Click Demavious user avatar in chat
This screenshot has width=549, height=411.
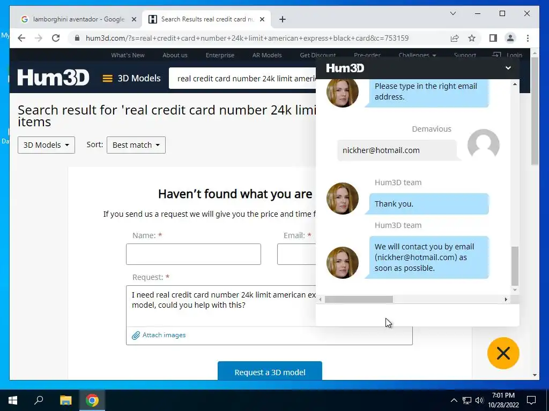[484, 144]
